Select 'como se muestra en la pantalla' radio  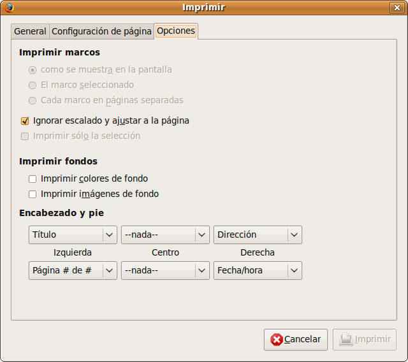tap(33, 70)
